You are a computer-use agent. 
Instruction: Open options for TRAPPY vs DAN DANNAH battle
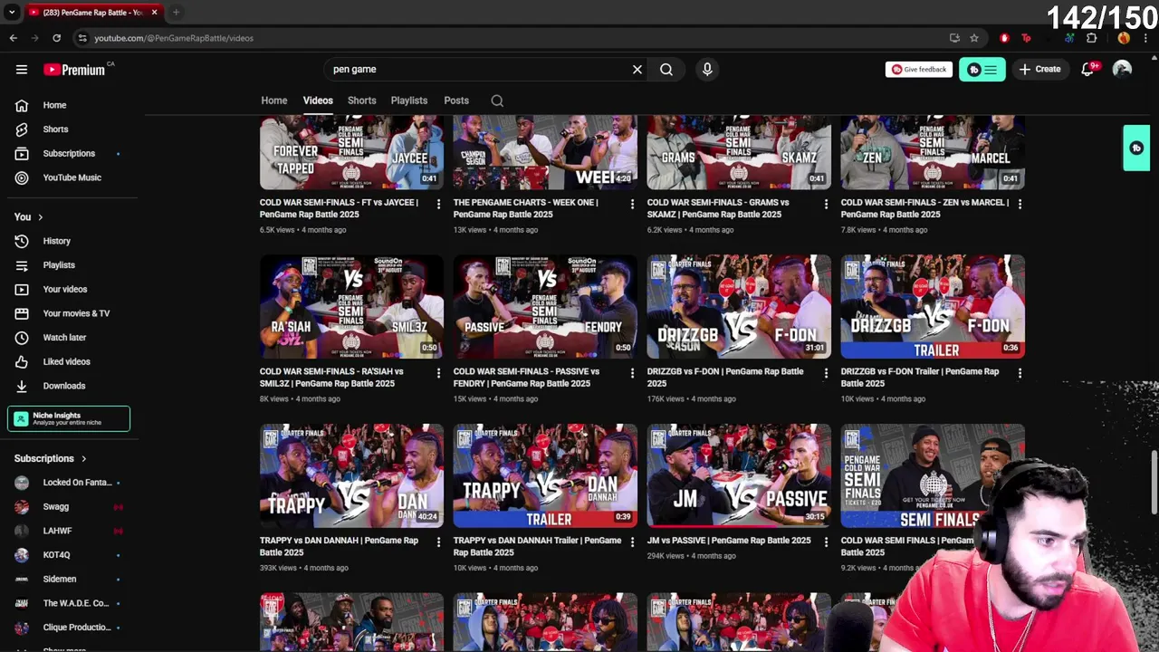[438, 542]
